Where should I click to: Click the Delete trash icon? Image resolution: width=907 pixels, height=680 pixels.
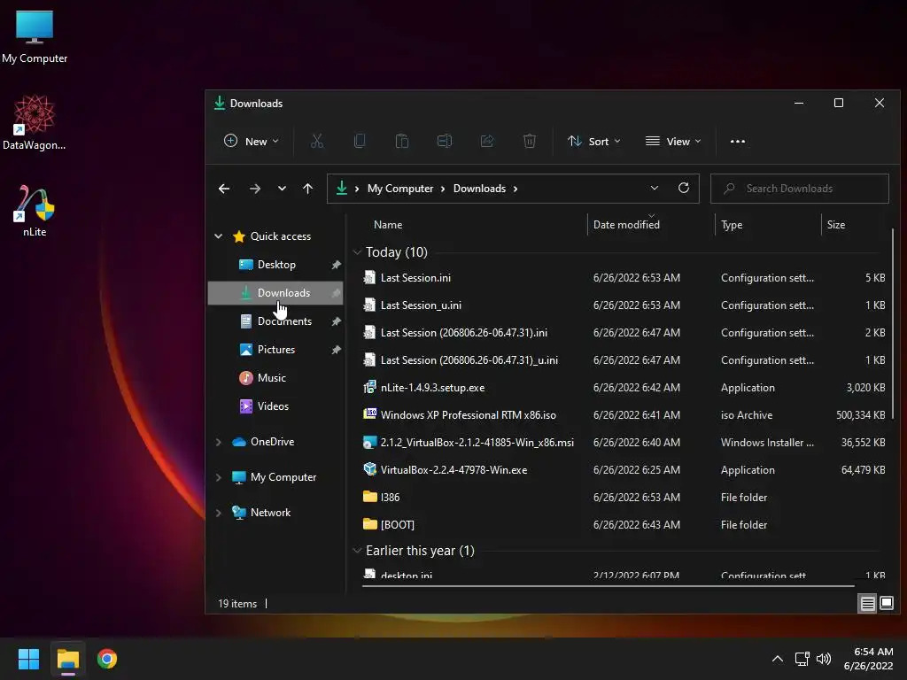(x=530, y=141)
